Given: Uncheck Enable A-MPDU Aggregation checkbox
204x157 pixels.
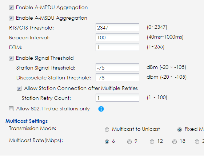Looking at the screenshot, I should coord(11,8).
